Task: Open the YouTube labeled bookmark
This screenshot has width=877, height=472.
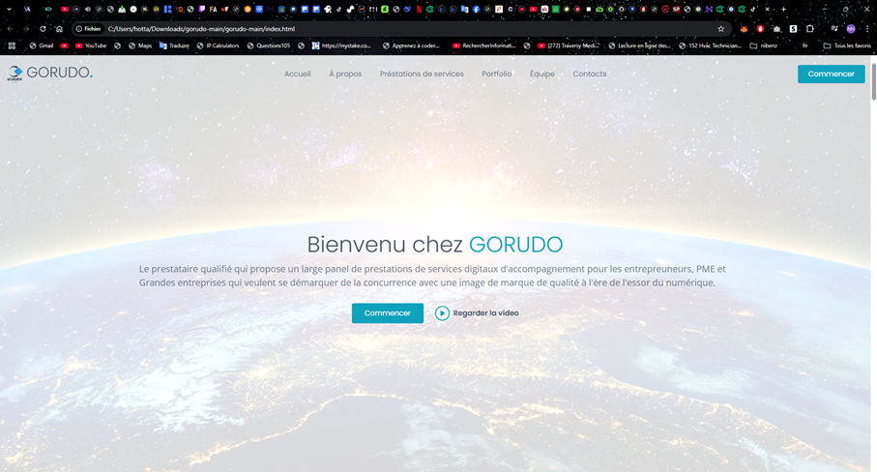Action: tap(91, 45)
